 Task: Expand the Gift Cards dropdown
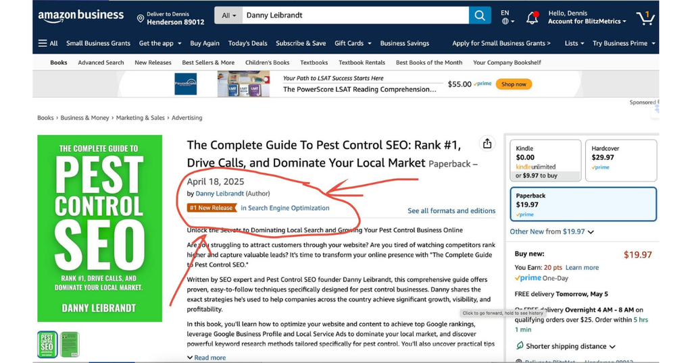point(353,43)
